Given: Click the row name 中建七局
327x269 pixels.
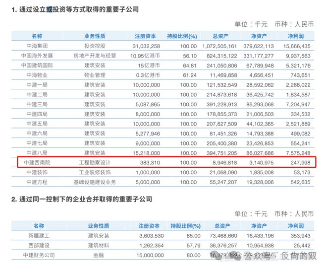Looking at the screenshot, I should 37,143.
